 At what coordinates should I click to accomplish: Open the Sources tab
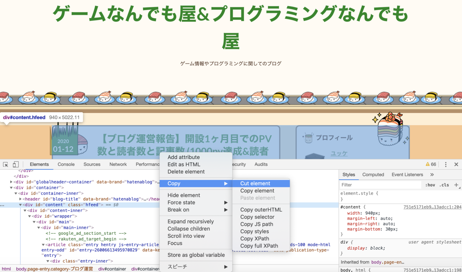point(92,164)
